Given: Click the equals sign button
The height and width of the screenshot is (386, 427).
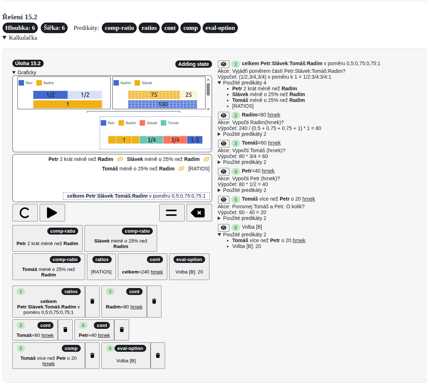Looking at the screenshot, I should 172,213.
